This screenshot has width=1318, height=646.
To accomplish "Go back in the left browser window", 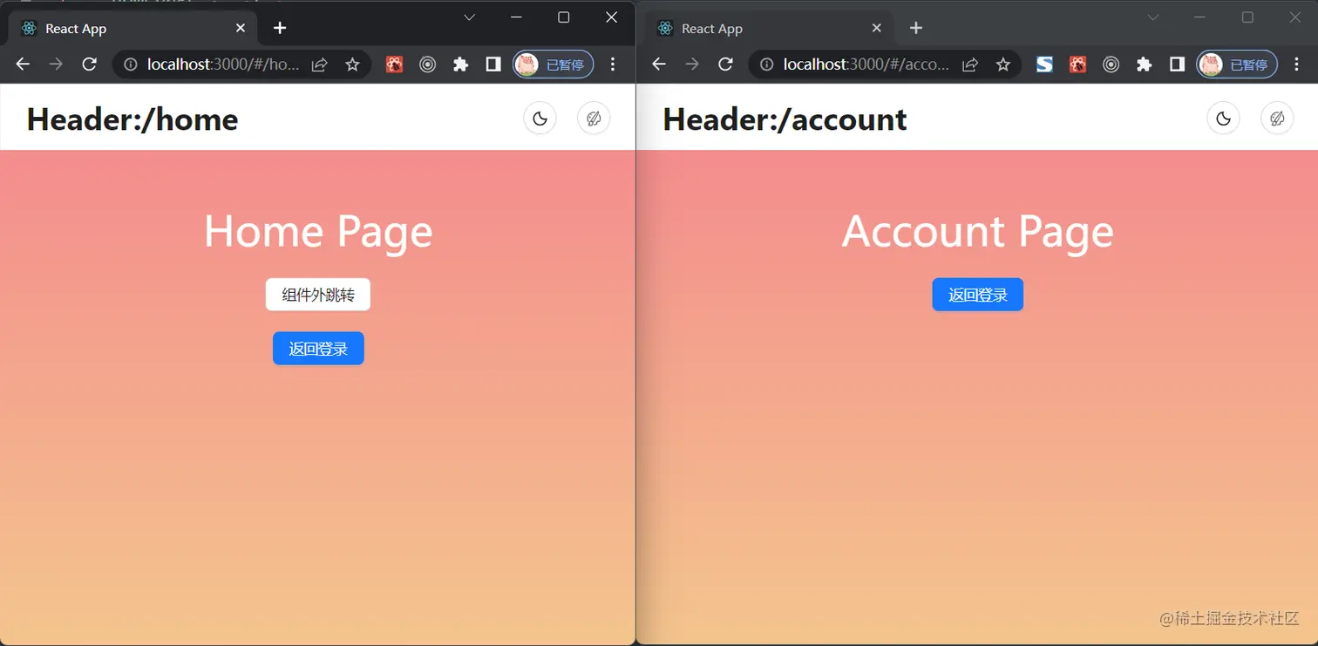I will tap(23, 65).
